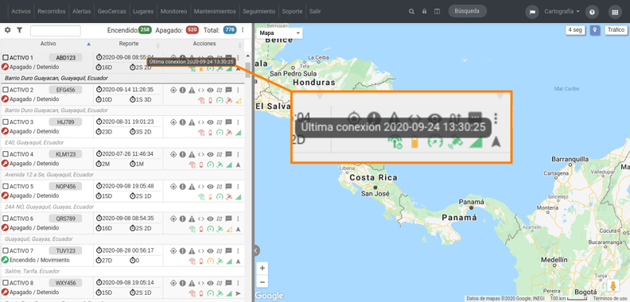This screenshot has height=302, width=630.
Task: Click the ABD123 plate badge
Action: pos(65,58)
